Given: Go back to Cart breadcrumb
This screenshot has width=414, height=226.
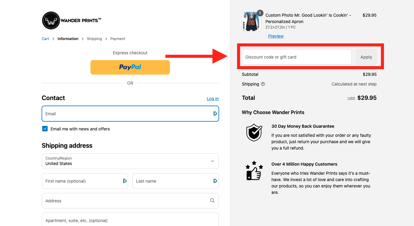Looking at the screenshot, I should (x=46, y=39).
